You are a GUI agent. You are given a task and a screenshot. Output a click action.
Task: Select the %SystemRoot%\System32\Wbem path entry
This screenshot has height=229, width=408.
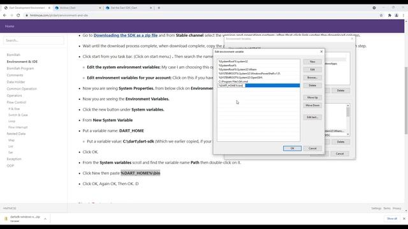tap(259, 69)
